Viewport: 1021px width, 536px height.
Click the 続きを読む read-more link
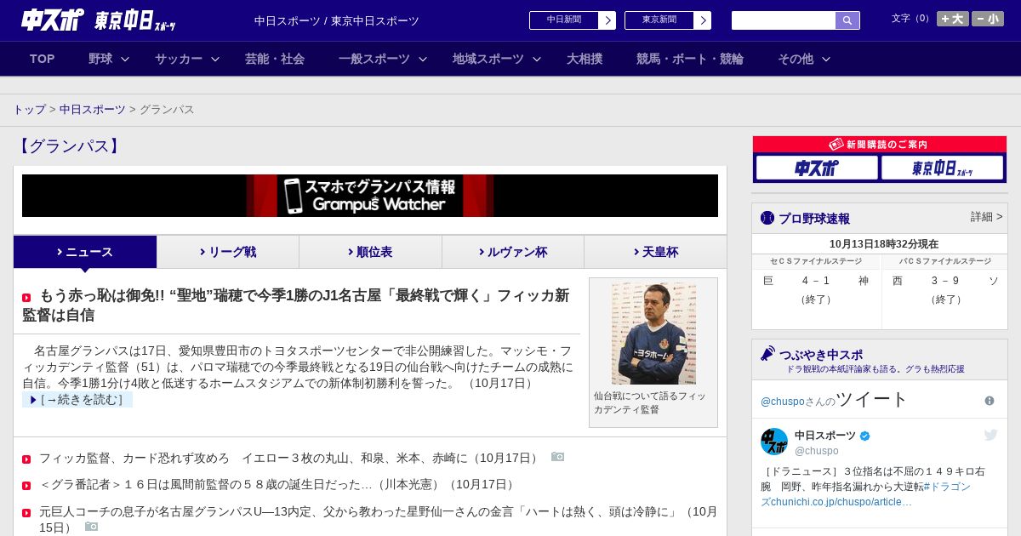coord(77,400)
